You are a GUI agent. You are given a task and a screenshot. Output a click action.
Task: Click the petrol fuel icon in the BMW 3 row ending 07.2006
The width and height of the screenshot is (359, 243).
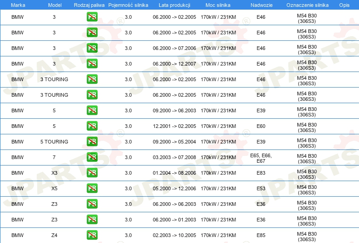tap(92, 48)
